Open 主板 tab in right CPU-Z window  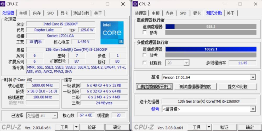[156, 13]
